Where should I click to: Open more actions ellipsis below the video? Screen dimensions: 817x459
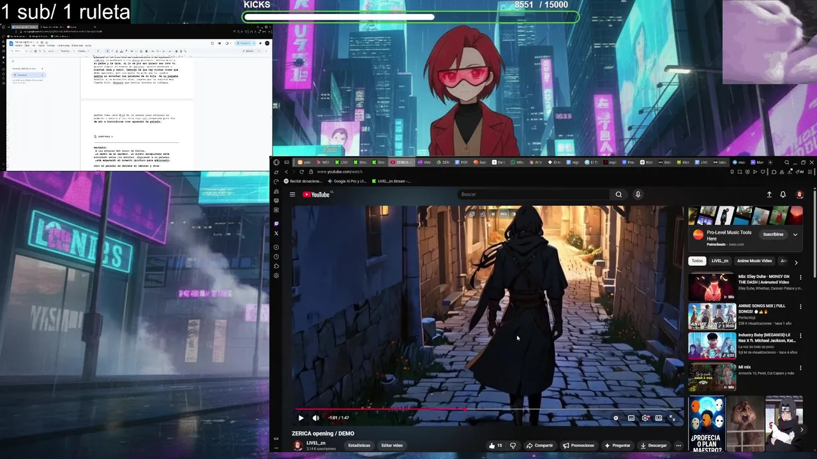coord(678,446)
